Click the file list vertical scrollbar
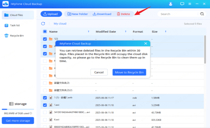The height and width of the screenshot is (128, 210). [205, 49]
